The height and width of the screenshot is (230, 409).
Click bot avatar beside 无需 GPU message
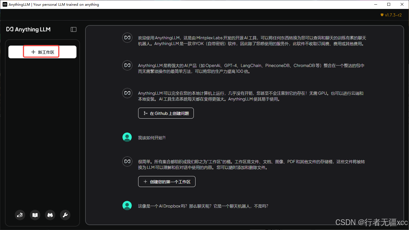click(x=127, y=93)
